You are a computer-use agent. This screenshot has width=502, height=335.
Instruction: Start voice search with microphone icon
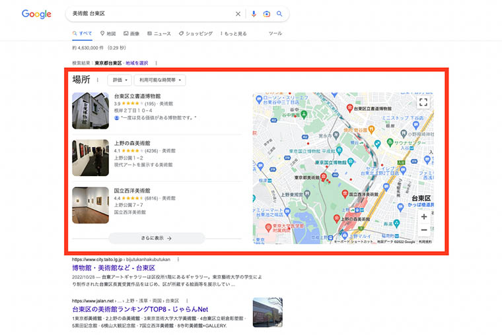(x=254, y=14)
